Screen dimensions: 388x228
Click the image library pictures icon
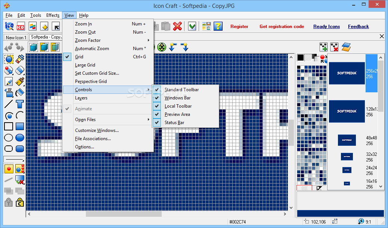tap(207, 26)
